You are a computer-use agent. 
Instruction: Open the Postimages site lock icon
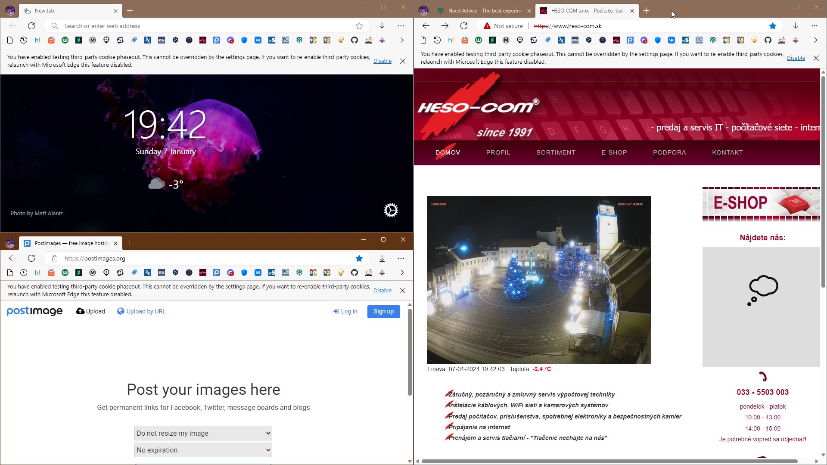[54, 258]
